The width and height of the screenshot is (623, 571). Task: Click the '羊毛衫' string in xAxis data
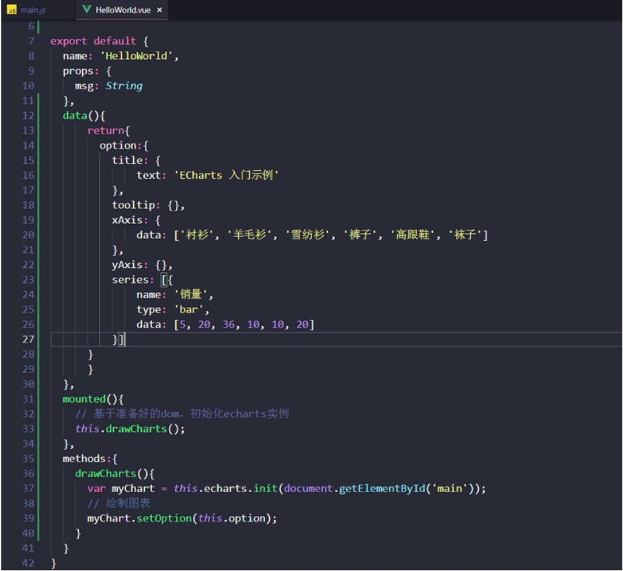[250, 235]
